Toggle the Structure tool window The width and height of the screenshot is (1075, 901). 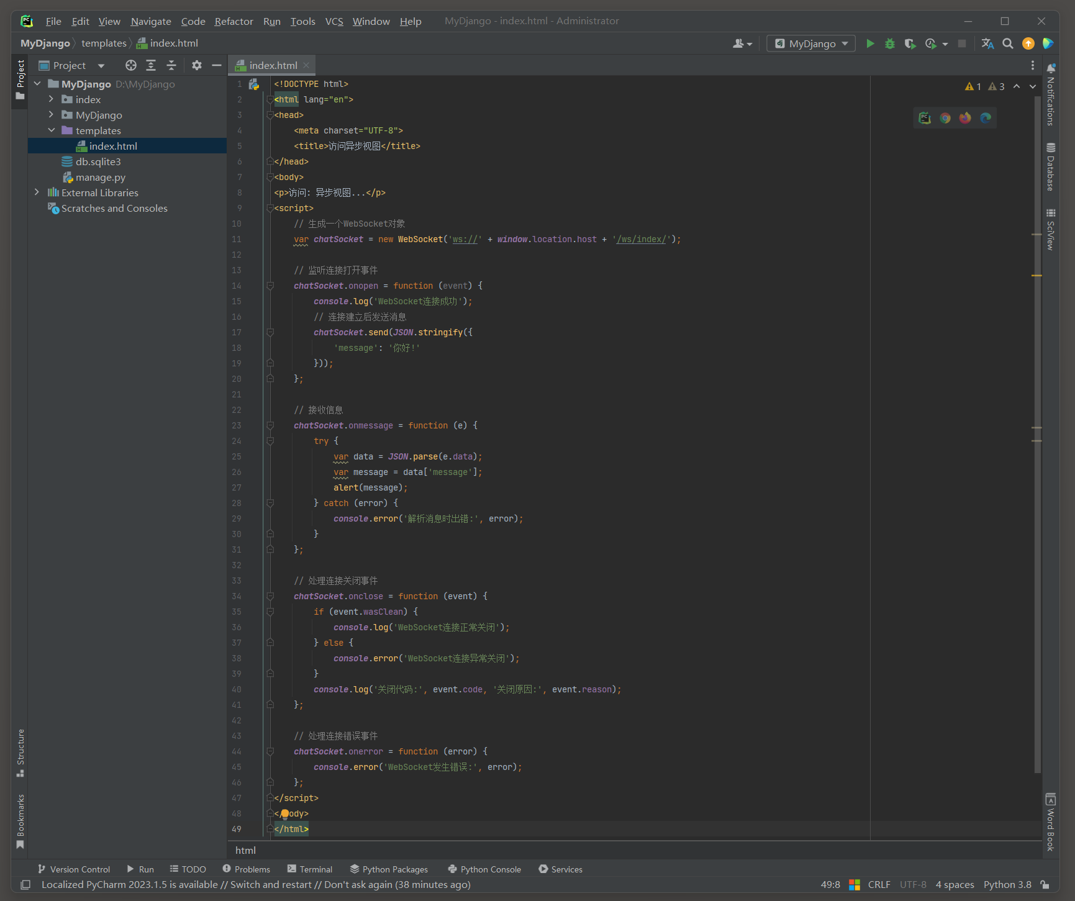tap(20, 753)
